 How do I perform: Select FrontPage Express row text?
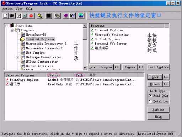tap(24, 80)
